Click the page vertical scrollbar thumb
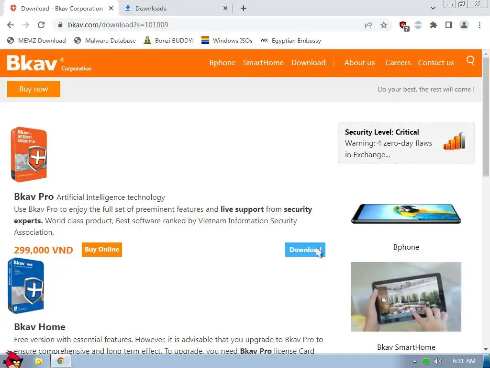The image size is (490, 368). click(486, 116)
